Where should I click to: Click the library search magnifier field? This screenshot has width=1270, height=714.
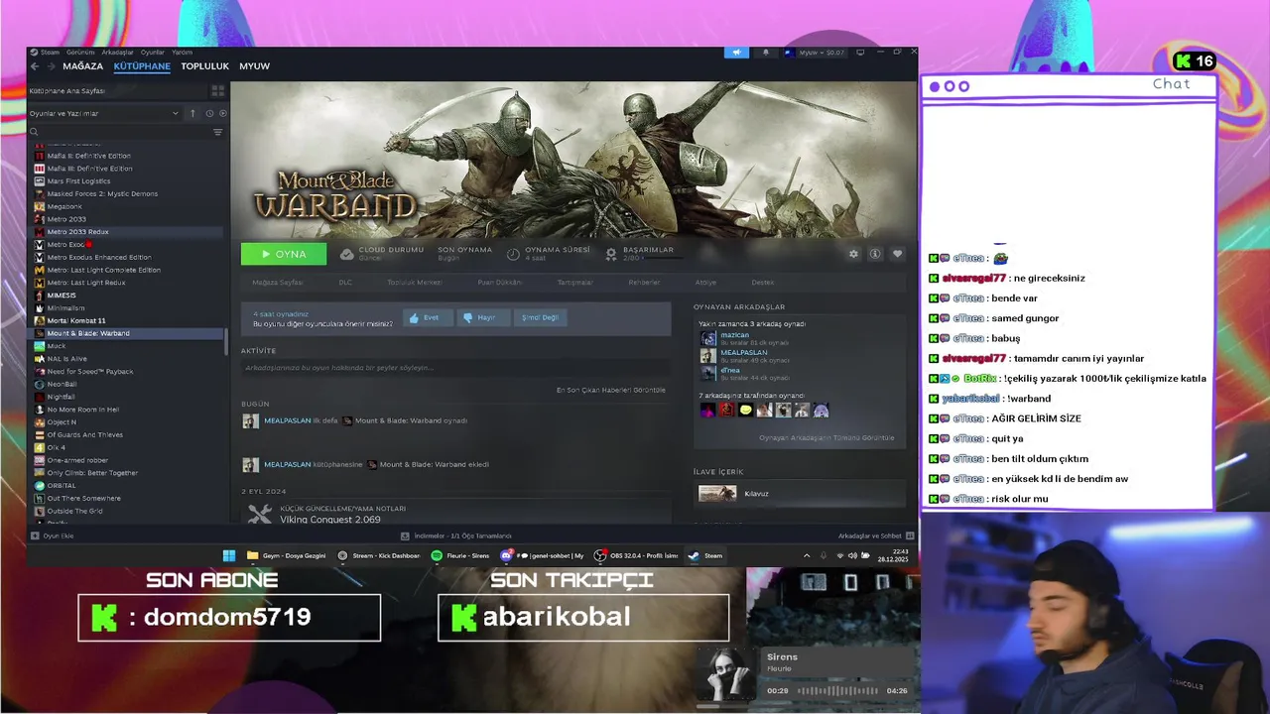pos(119,132)
